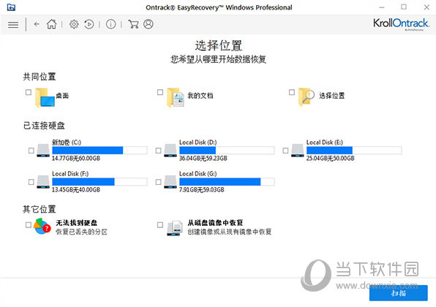The image size is (436, 307).
Task: Go to the home screen icon
Action: 51,24
